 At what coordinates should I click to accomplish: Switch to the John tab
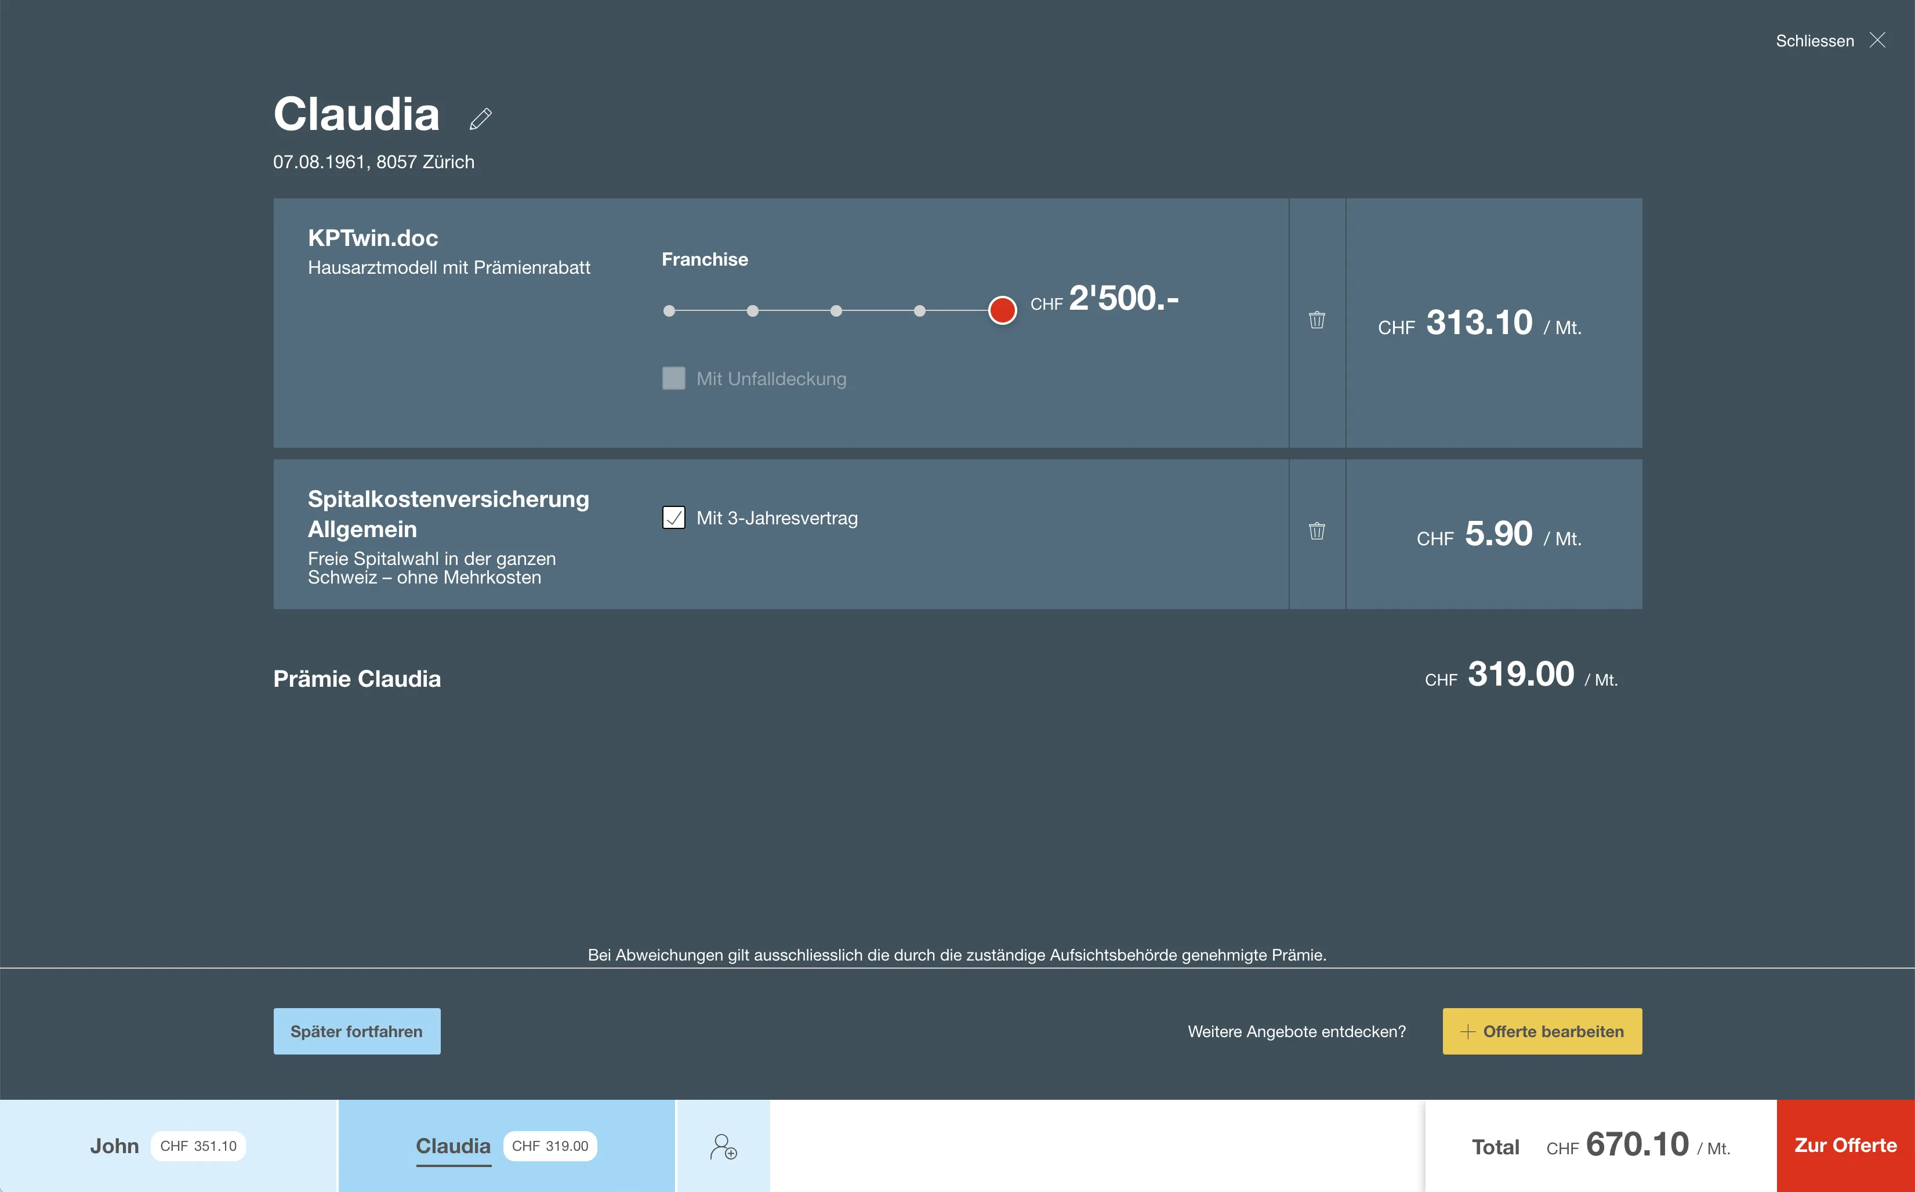tap(168, 1146)
